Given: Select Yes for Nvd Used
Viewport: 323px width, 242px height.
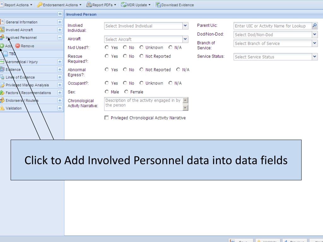Looking at the screenshot, I should [x=107, y=47].
